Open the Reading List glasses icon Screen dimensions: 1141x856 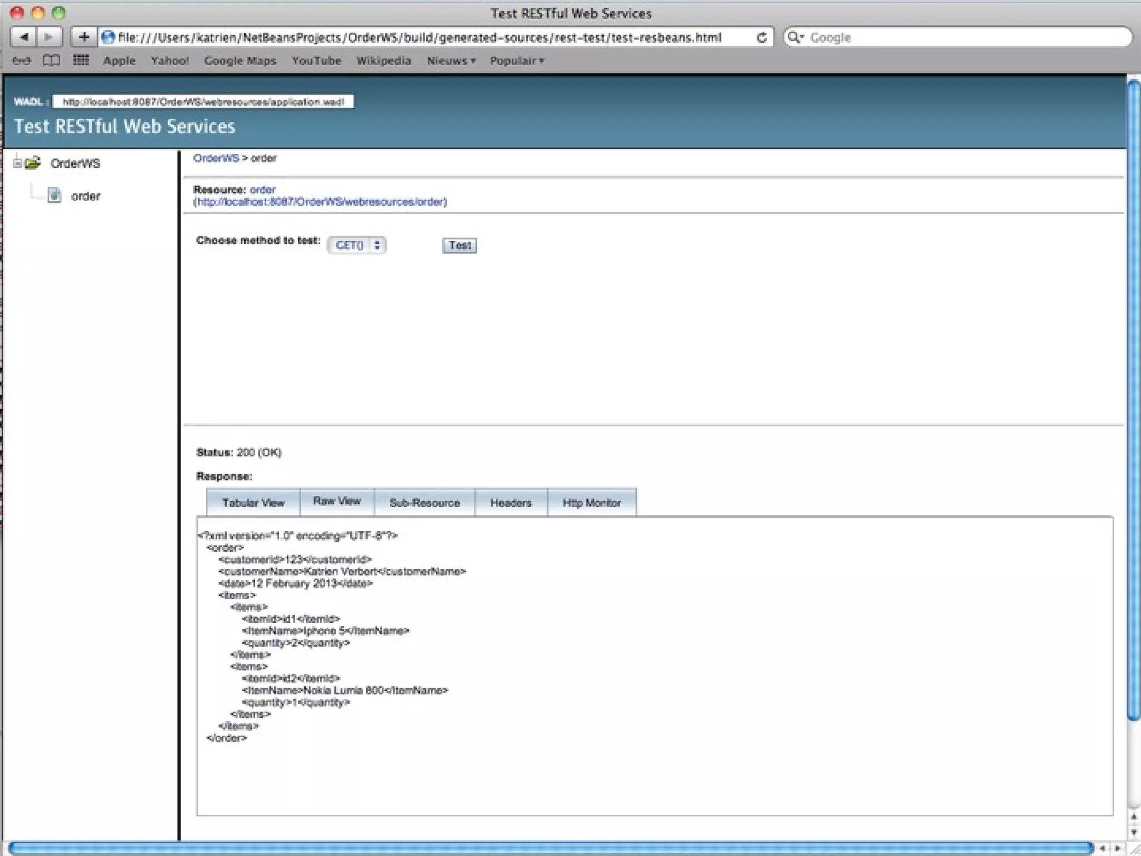coord(21,61)
